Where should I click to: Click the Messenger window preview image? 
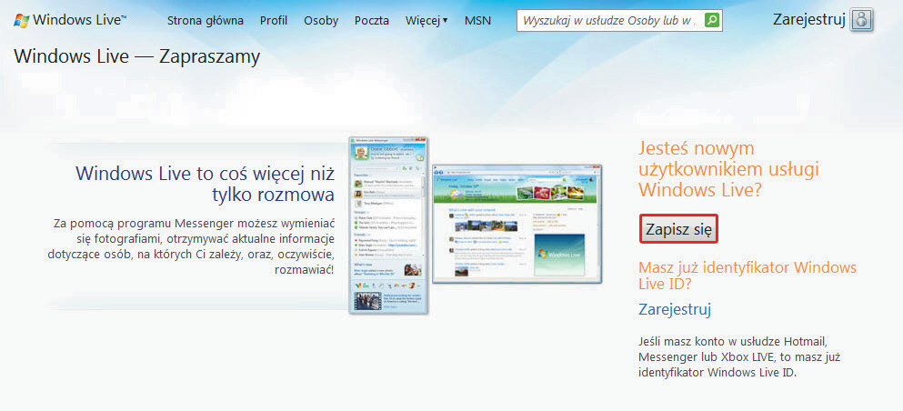[x=387, y=226]
